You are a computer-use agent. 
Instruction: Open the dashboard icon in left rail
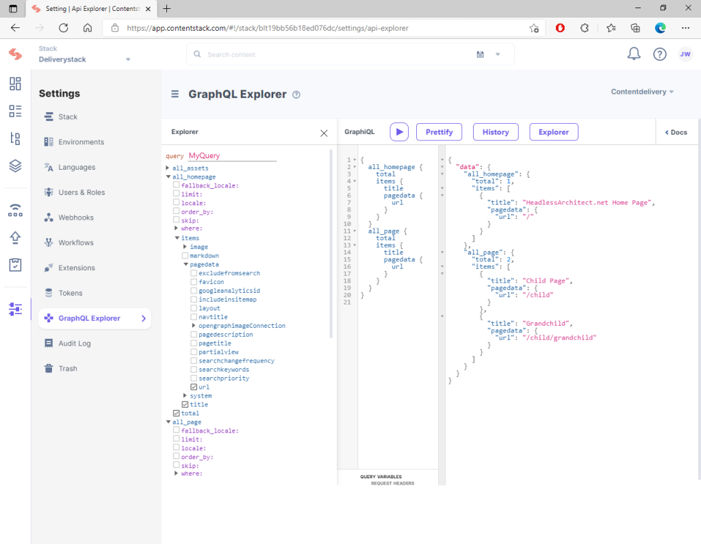click(x=15, y=83)
